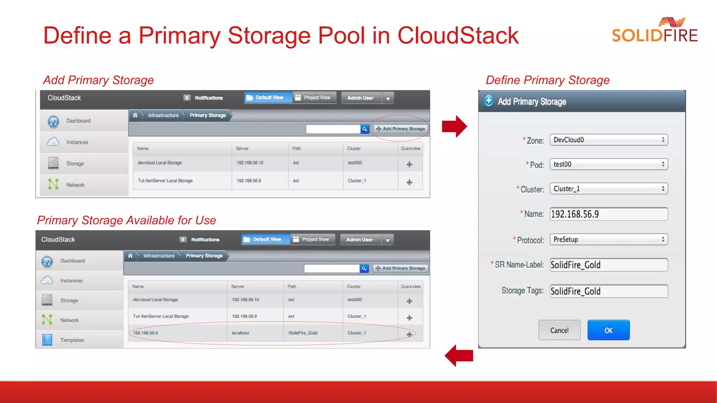717x403 pixels.
Task: Click Server column header in bottom table
Action: pos(255,286)
